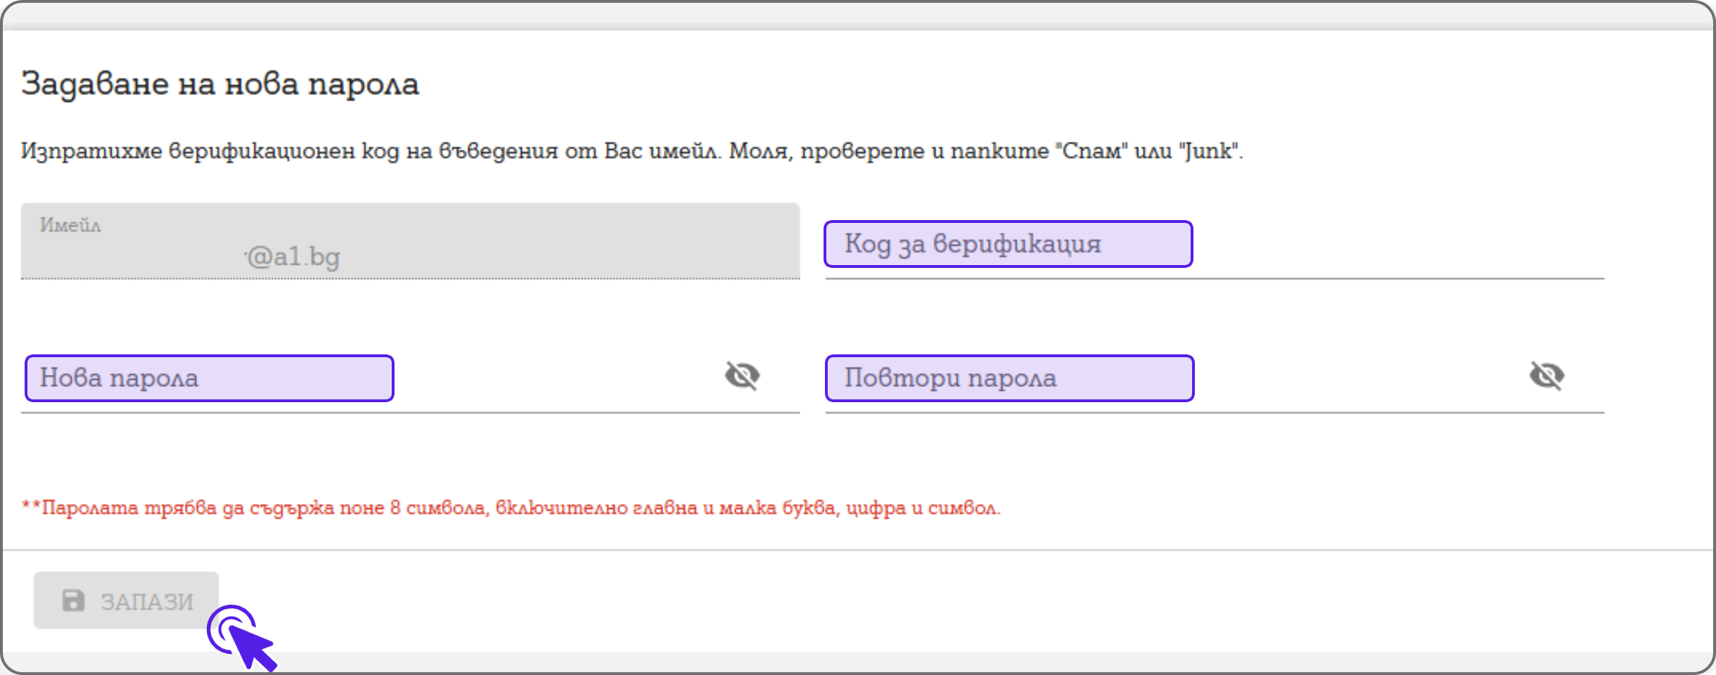Click the two asterisks before the red note
This screenshot has width=1716, height=675.
(x=31, y=506)
